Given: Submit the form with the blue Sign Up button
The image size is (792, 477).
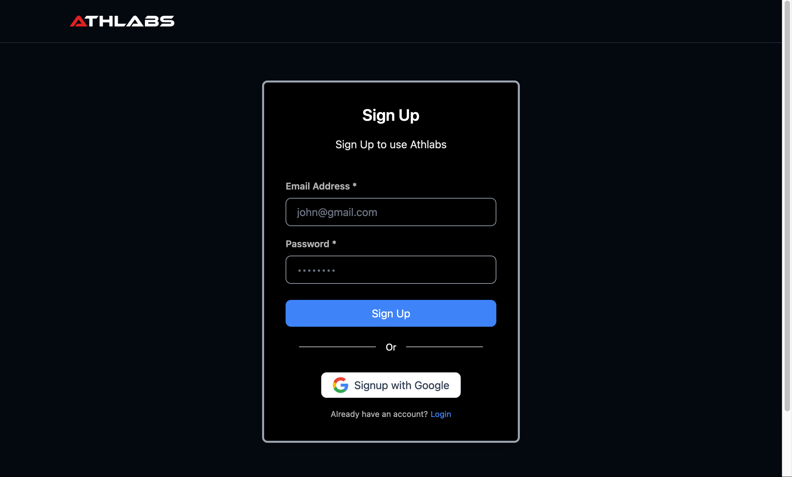Looking at the screenshot, I should click(x=391, y=313).
